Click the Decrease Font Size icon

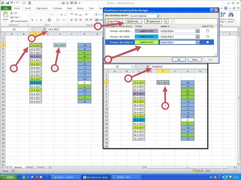point(65,15)
